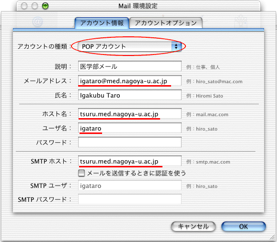Switch to アカウントオプション tab
Screen dimensions: 277x242
coord(166,23)
